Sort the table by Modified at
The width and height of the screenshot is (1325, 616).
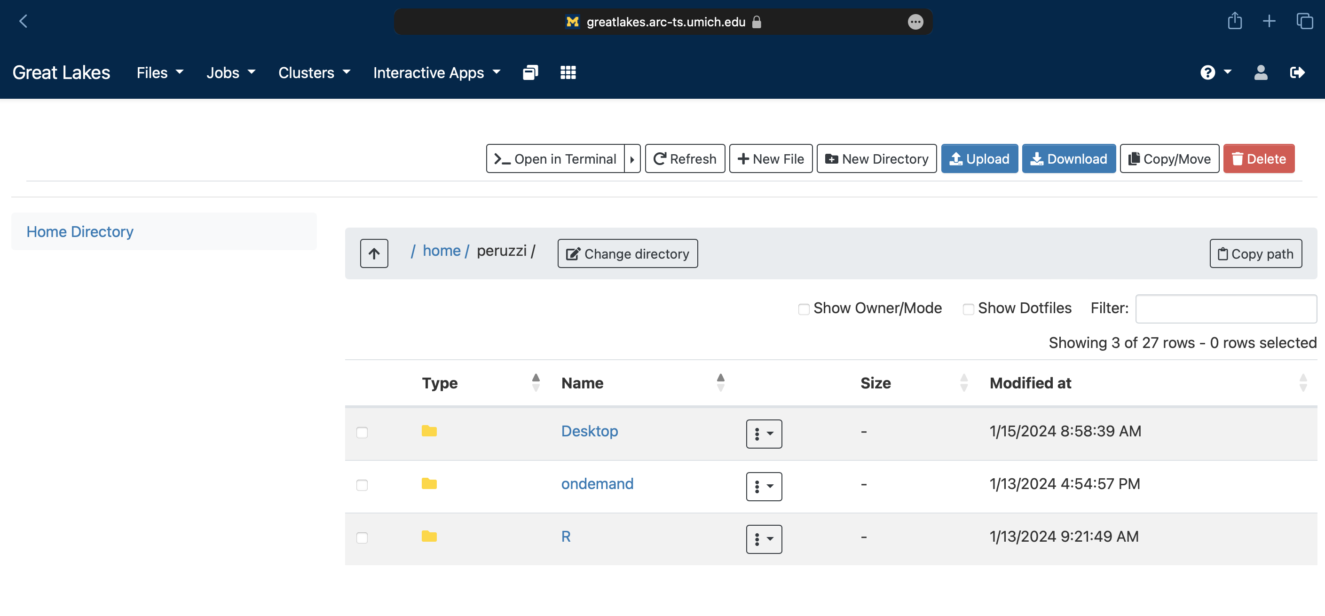click(x=1030, y=383)
